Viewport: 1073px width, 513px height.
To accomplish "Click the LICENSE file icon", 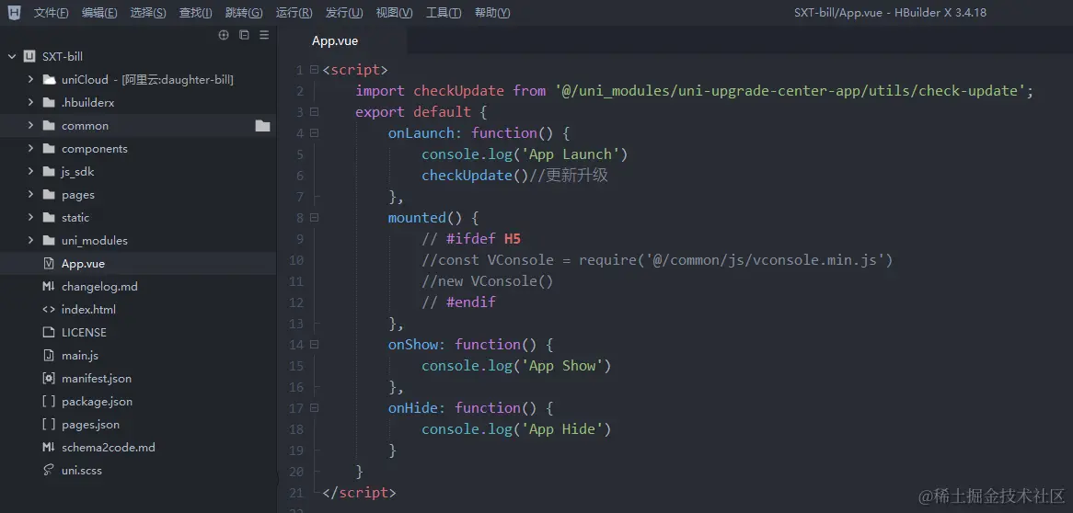I will pos(49,333).
